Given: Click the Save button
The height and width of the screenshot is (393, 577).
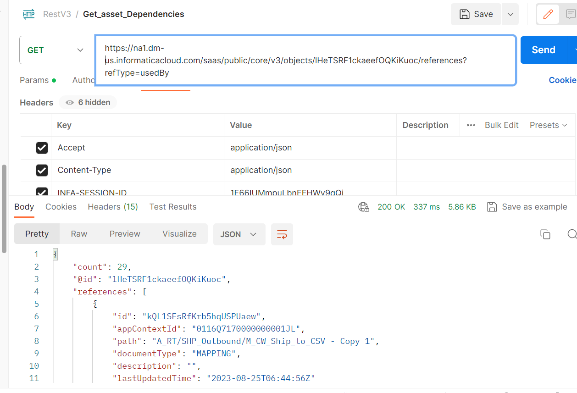Looking at the screenshot, I should pos(477,14).
